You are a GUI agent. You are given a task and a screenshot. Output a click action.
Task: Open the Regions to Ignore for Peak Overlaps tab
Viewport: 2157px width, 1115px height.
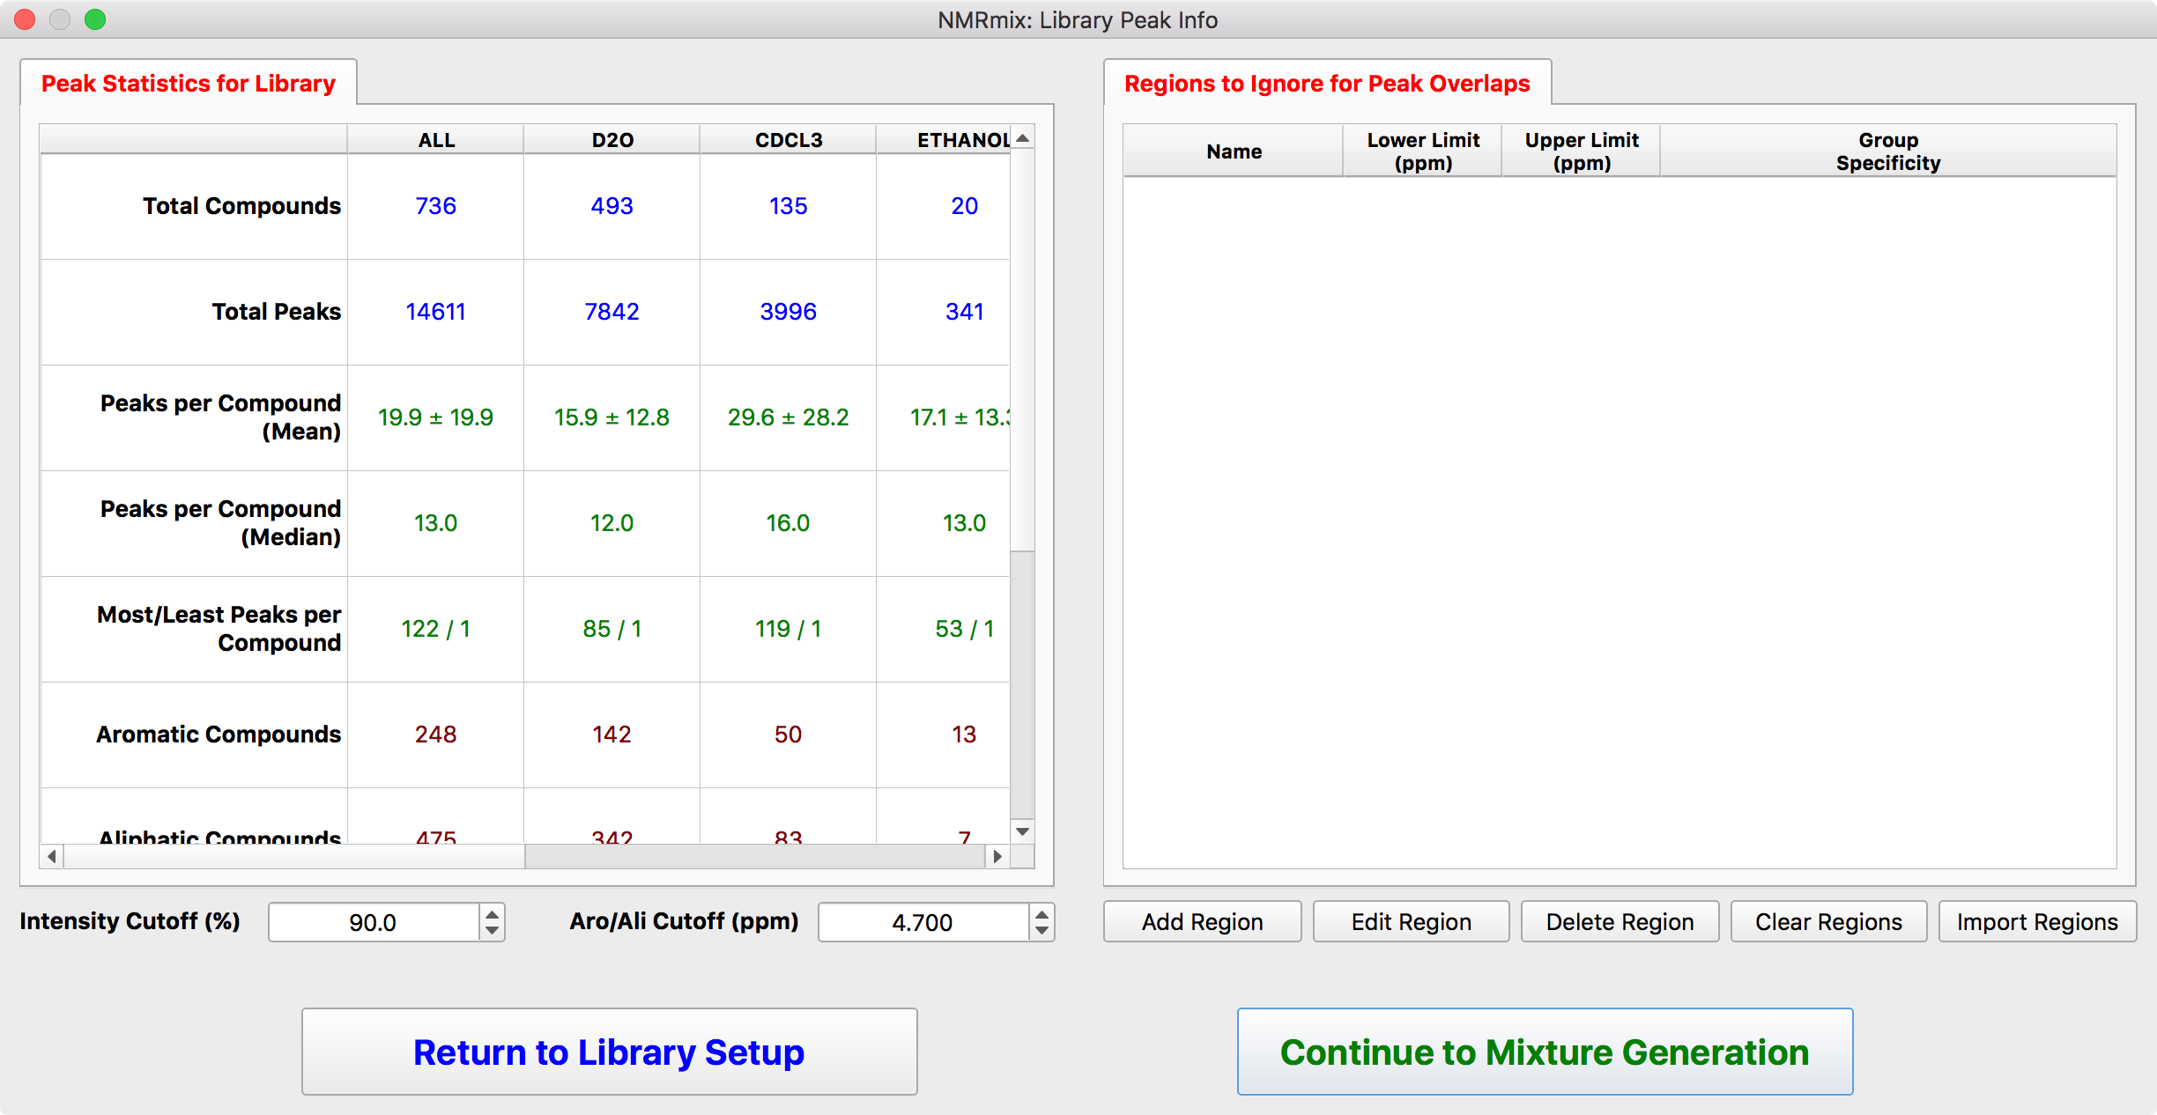pyautogui.click(x=1327, y=83)
